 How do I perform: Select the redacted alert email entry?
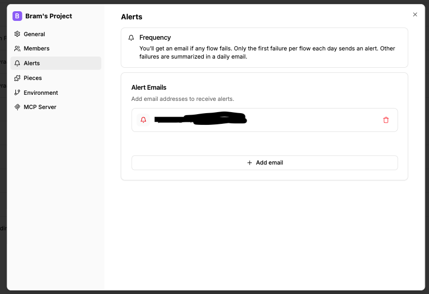point(200,120)
